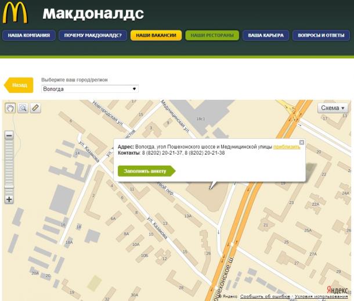Click the Заполнить анкету button
The height and width of the screenshot is (301, 354).
(146, 171)
